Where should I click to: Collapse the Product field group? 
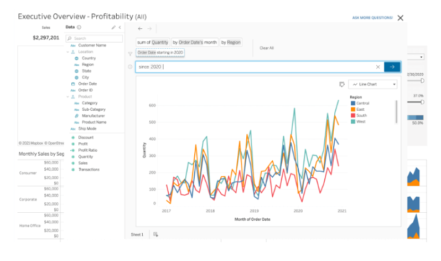(x=68, y=96)
